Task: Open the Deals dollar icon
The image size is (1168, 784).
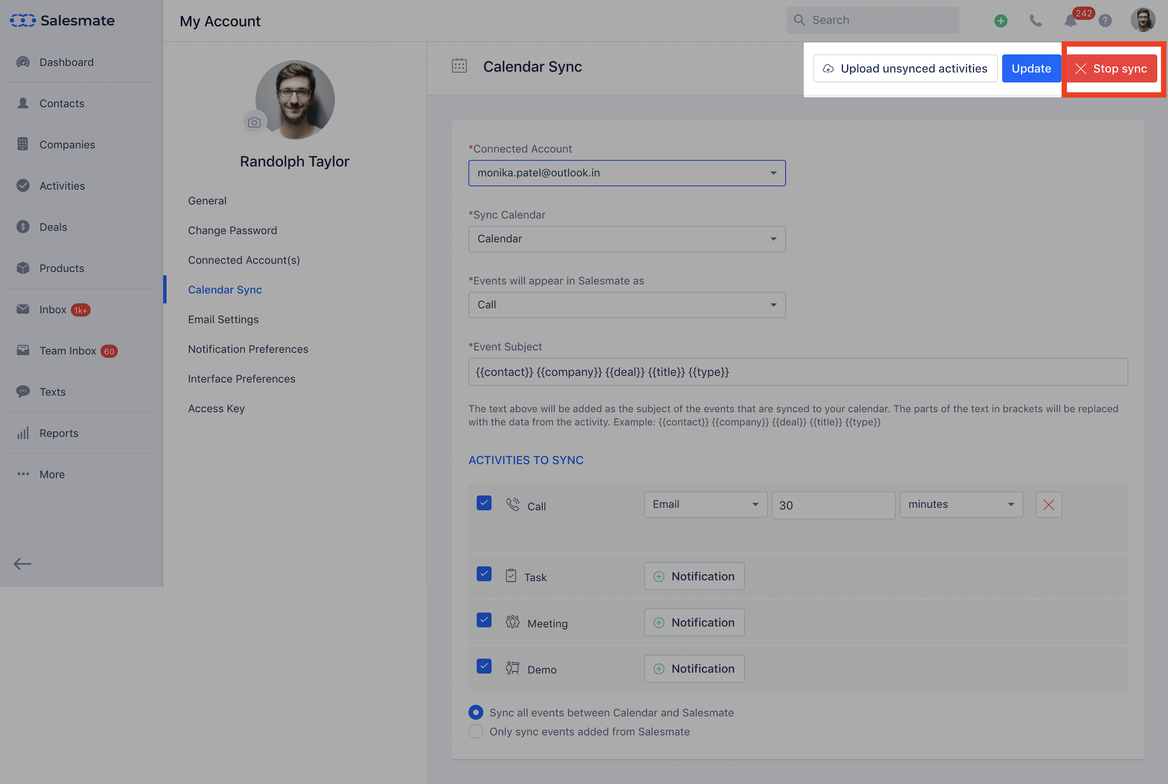Action: [x=23, y=226]
